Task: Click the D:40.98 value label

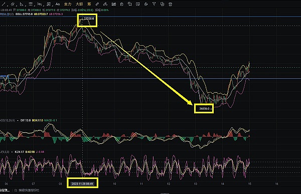Action: (30, 152)
